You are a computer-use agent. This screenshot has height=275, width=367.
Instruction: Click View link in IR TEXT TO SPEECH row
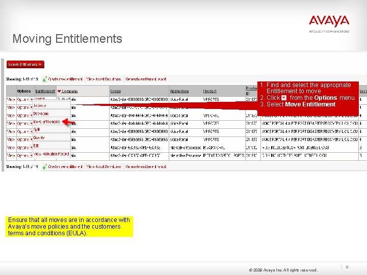(x=11, y=155)
